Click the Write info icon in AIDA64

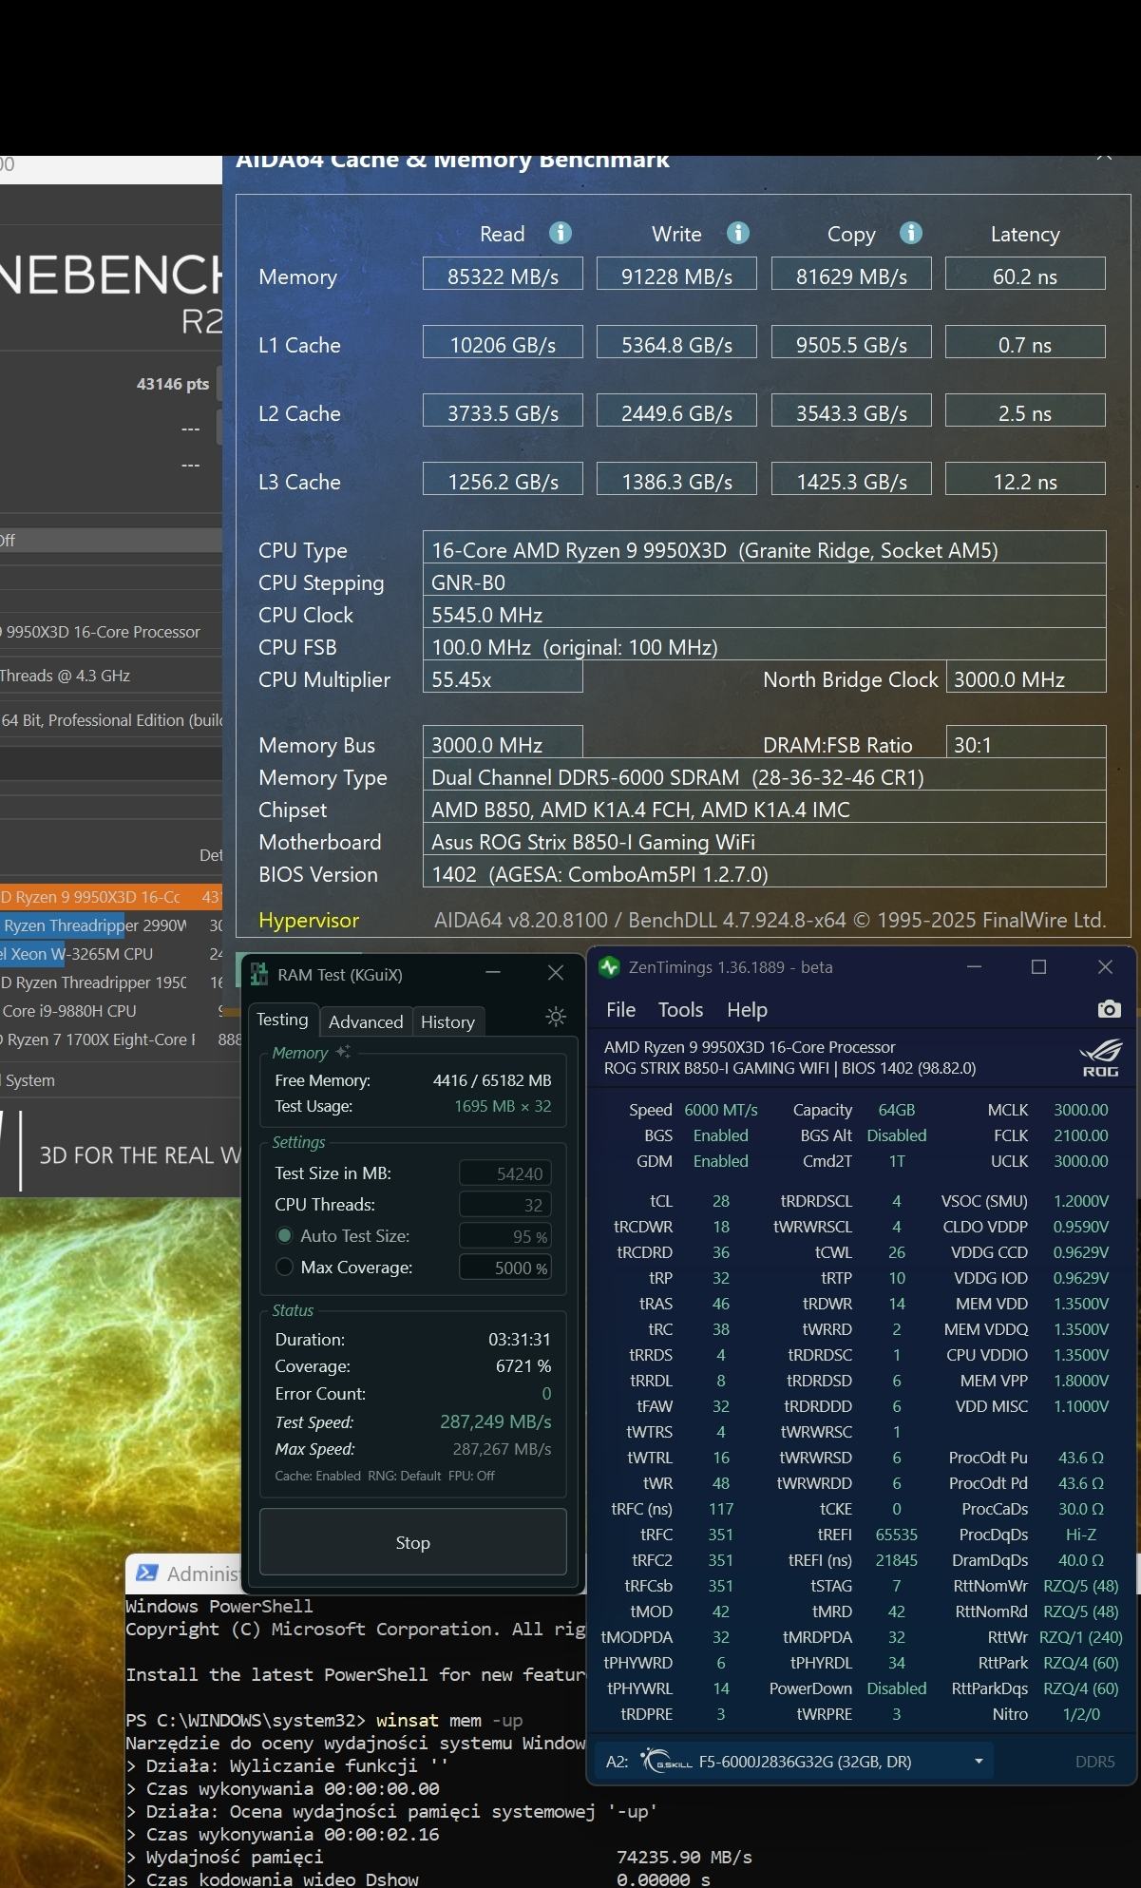pyautogui.click(x=738, y=233)
